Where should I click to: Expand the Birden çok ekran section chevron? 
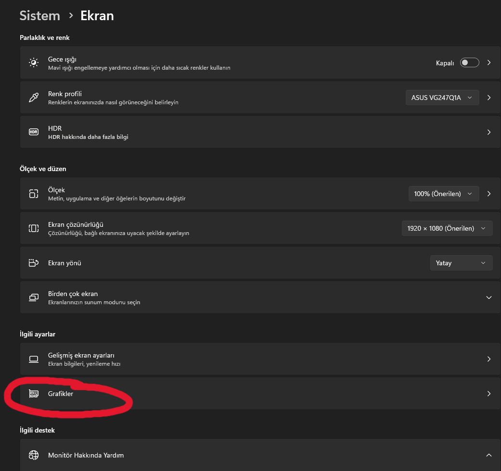coord(488,297)
